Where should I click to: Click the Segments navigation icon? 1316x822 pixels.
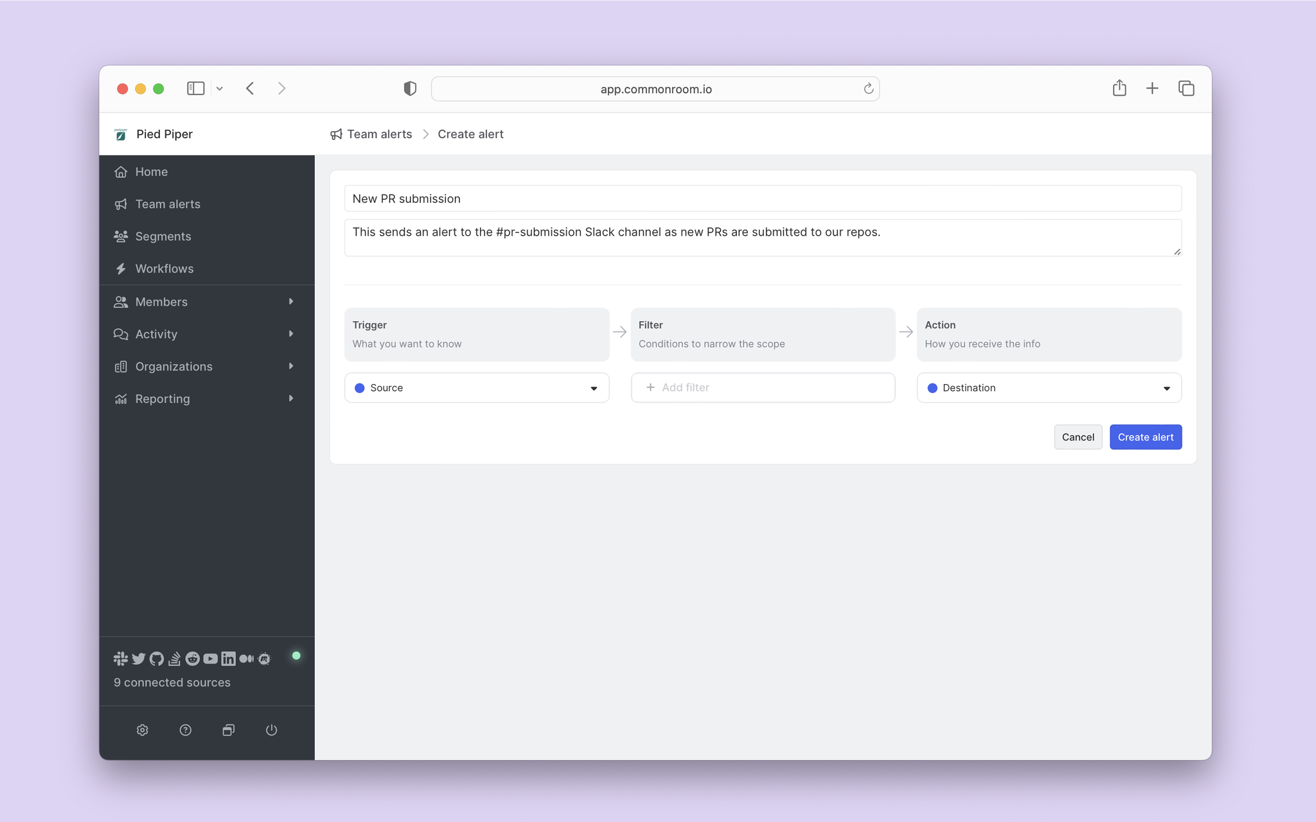pos(120,236)
